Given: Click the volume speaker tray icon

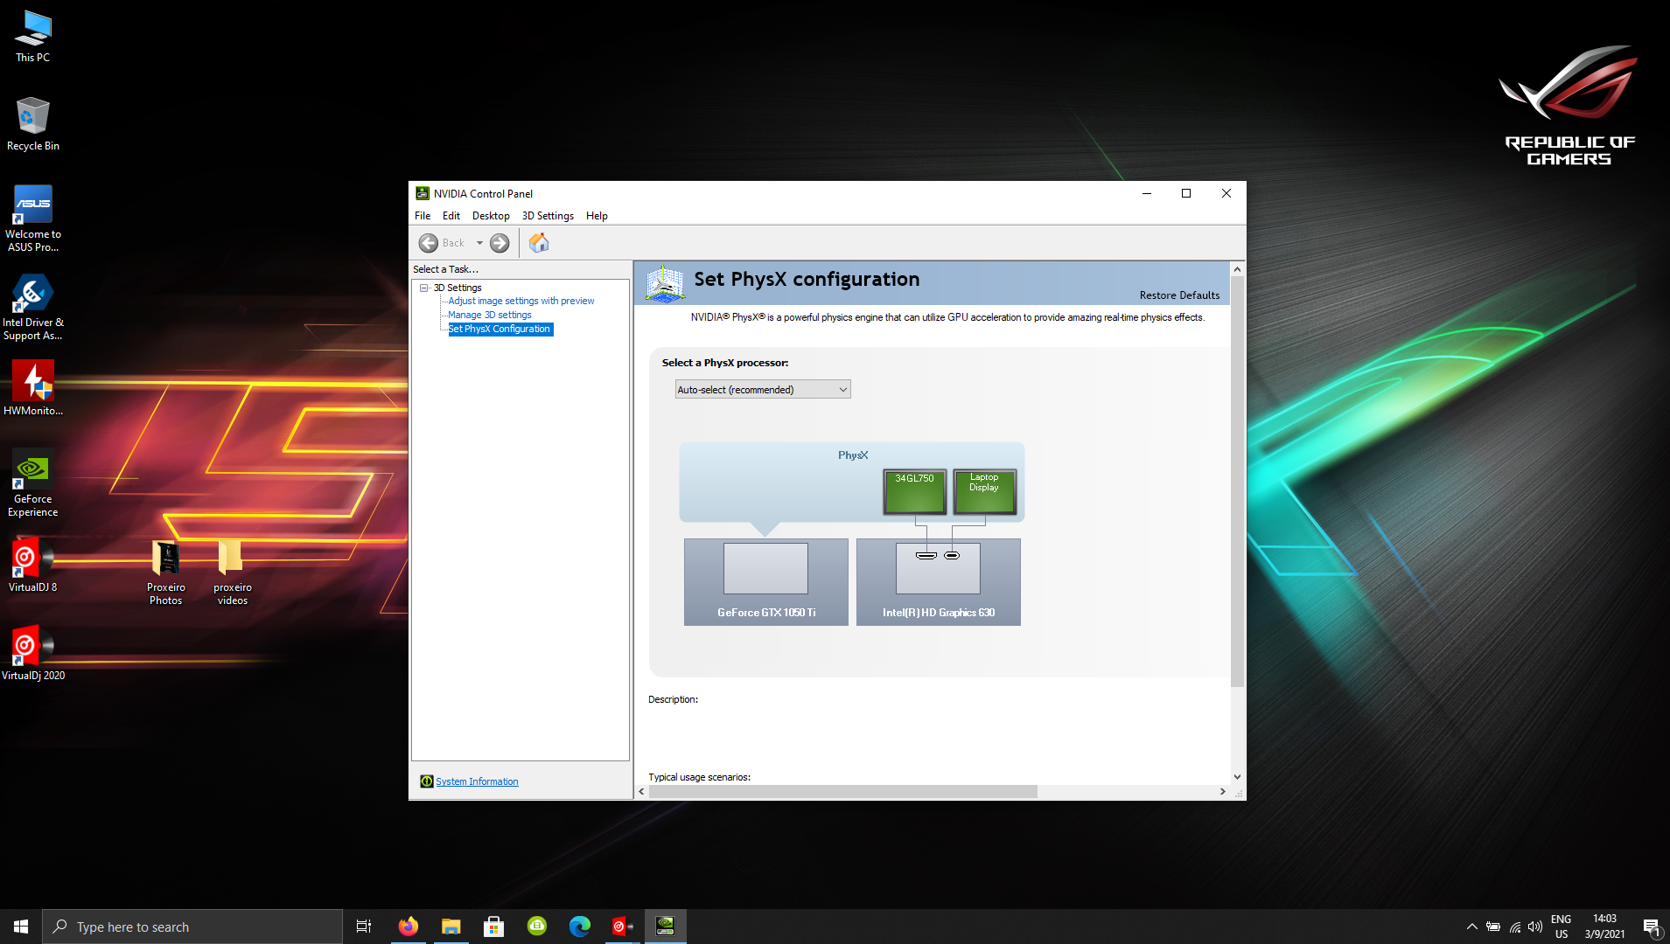Looking at the screenshot, I should click(x=1535, y=927).
